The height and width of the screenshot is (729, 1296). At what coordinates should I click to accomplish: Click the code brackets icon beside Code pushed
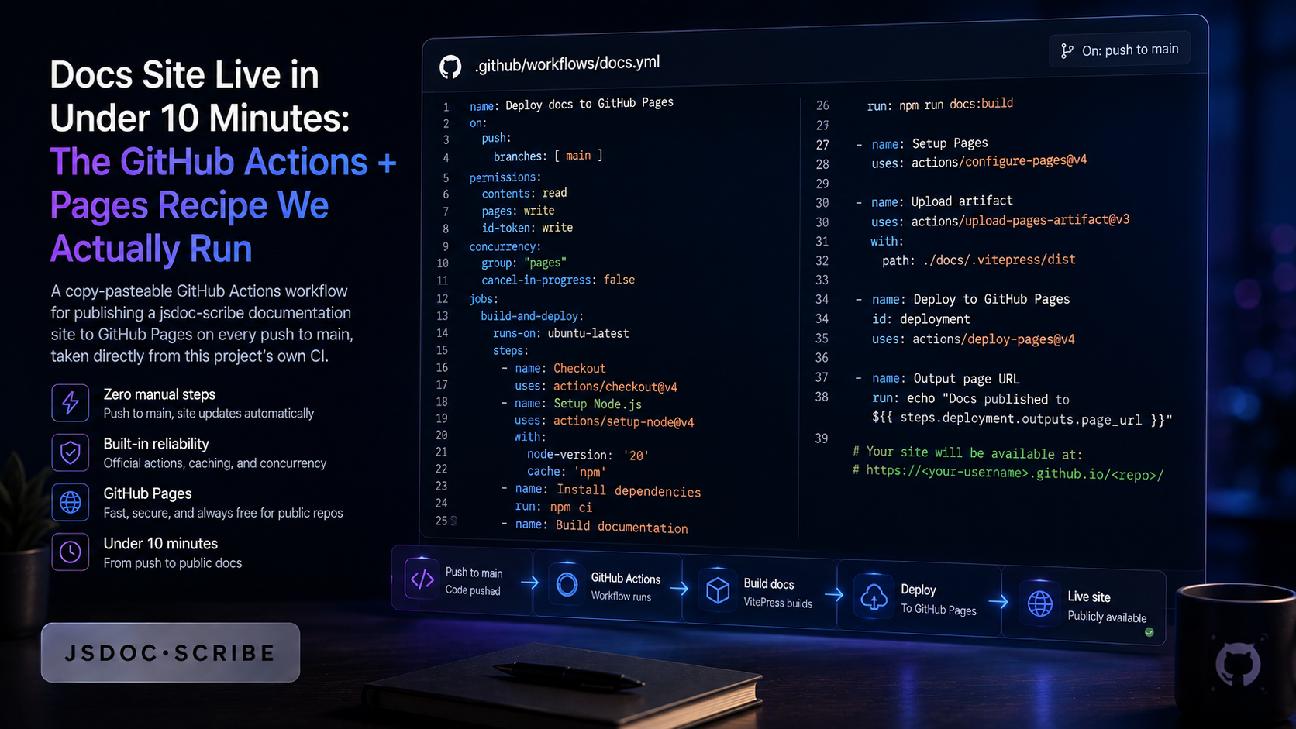pyautogui.click(x=422, y=579)
